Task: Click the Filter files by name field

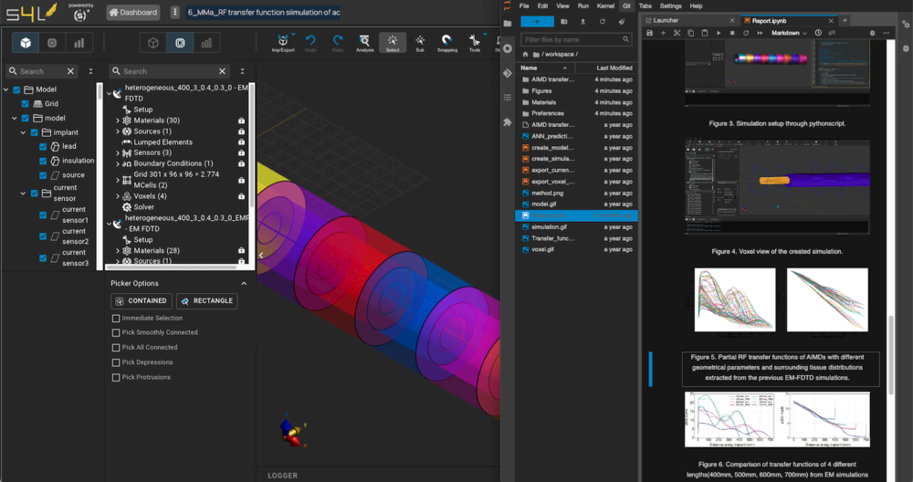Action: point(566,40)
